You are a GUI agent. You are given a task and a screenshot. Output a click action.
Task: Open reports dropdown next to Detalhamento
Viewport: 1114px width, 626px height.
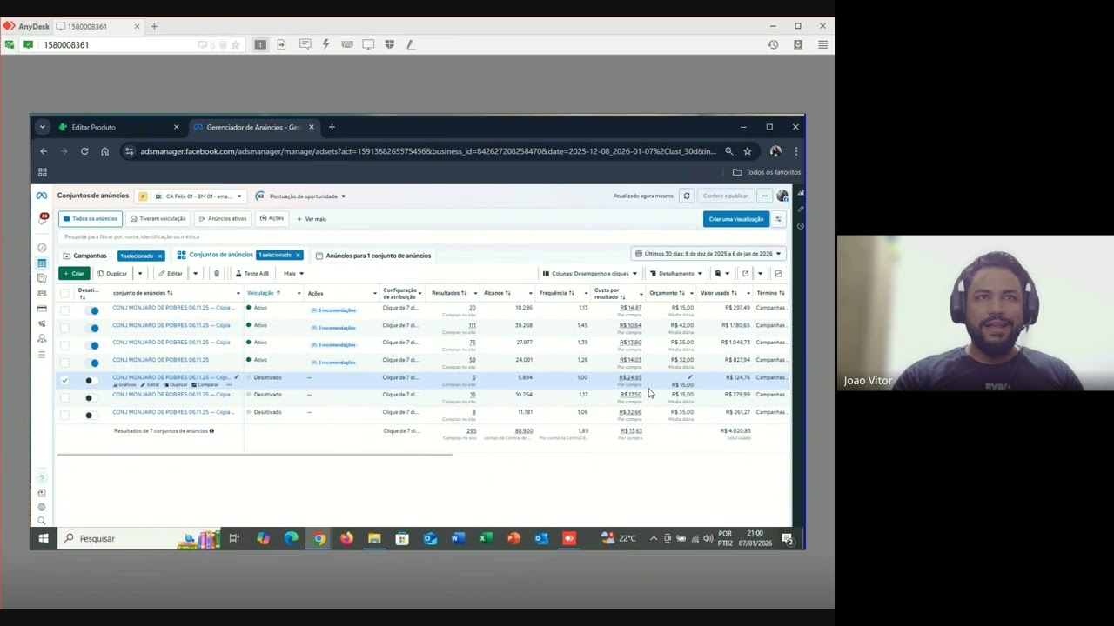tap(721, 273)
